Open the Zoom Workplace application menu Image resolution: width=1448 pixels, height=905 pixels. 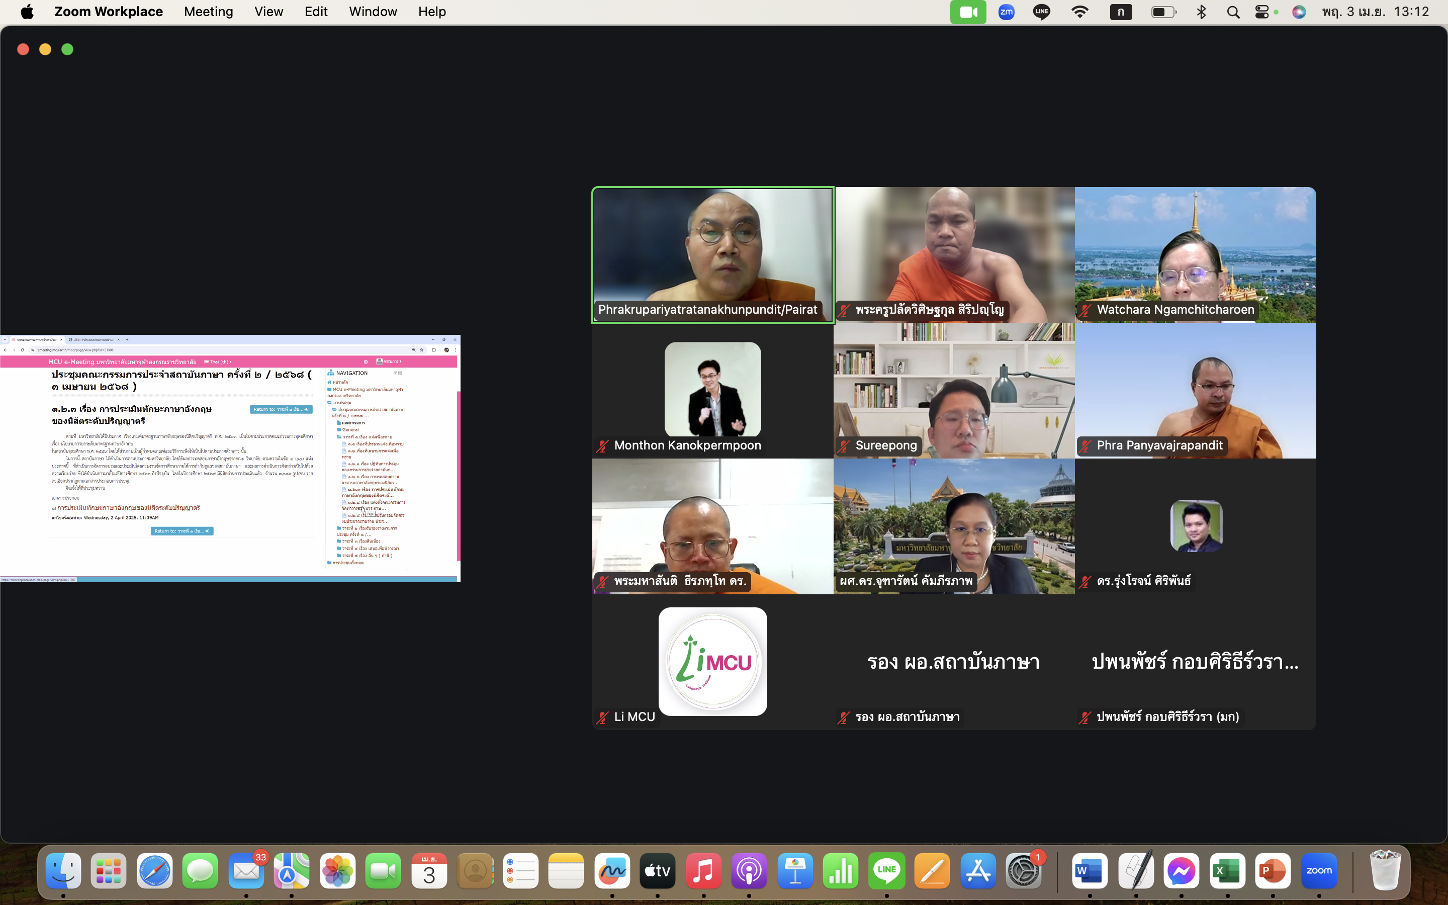(x=108, y=12)
